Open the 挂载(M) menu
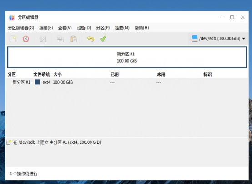The width and height of the screenshot is (252, 184). 122,28
